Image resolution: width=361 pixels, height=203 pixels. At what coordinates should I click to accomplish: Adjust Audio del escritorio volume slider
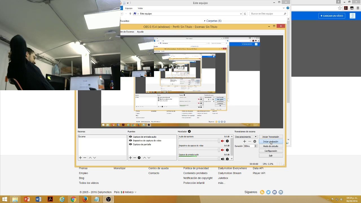199,141
